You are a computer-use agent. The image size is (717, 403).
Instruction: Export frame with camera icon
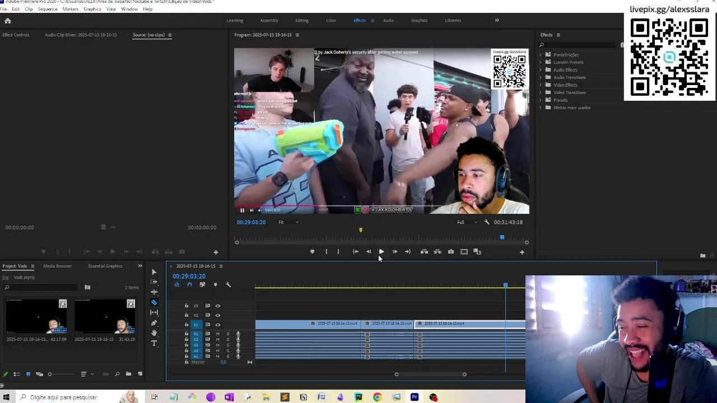(451, 252)
